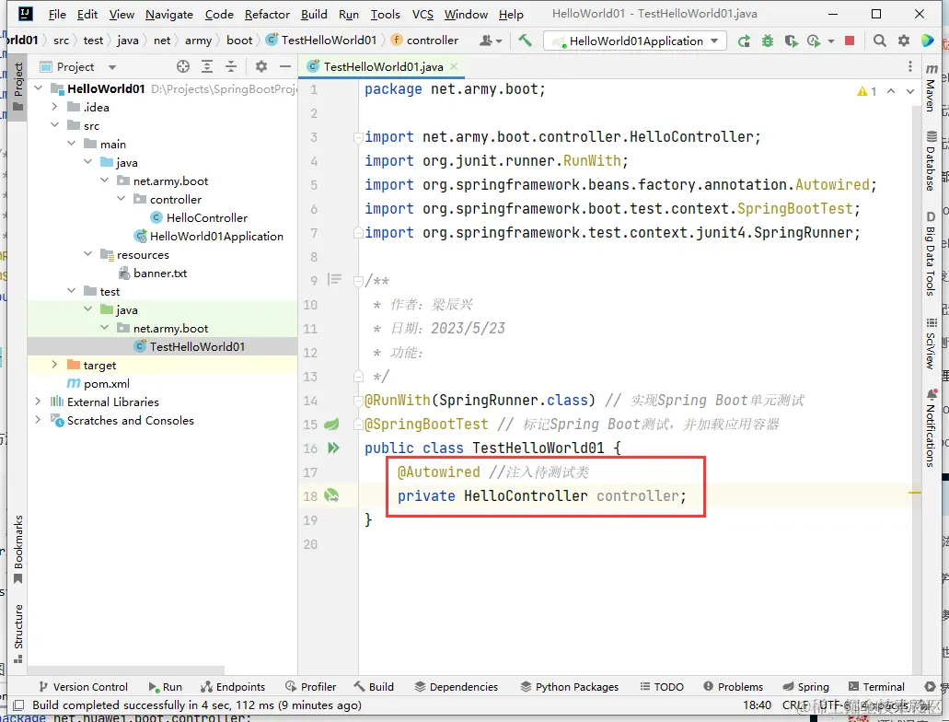The width and height of the screenshot is (949, 722).
Task: Close the TestHelloWorld01.java editor tab
Action: click(x=454, y=66)
